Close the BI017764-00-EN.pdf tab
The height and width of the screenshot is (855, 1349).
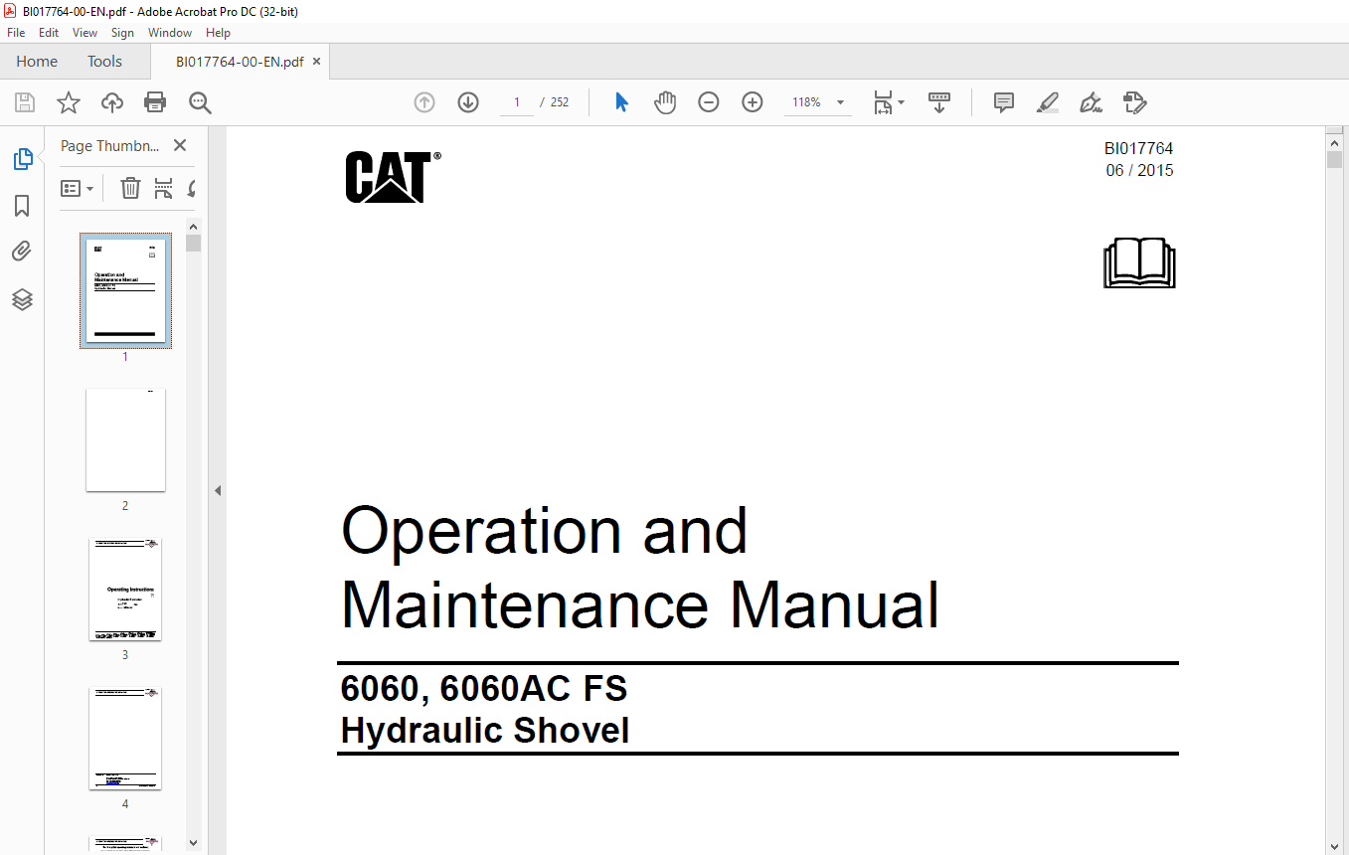coord(317,62)
